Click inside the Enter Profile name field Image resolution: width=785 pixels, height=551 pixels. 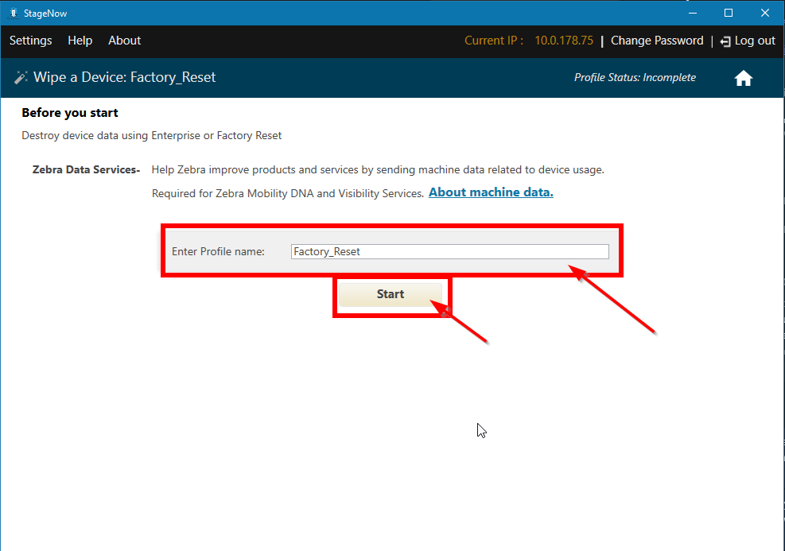click(450, 250)
